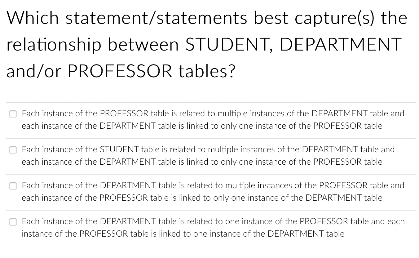Tick the checkbox beside the last answer
The image size is (419, 258).
coord(13,222)
